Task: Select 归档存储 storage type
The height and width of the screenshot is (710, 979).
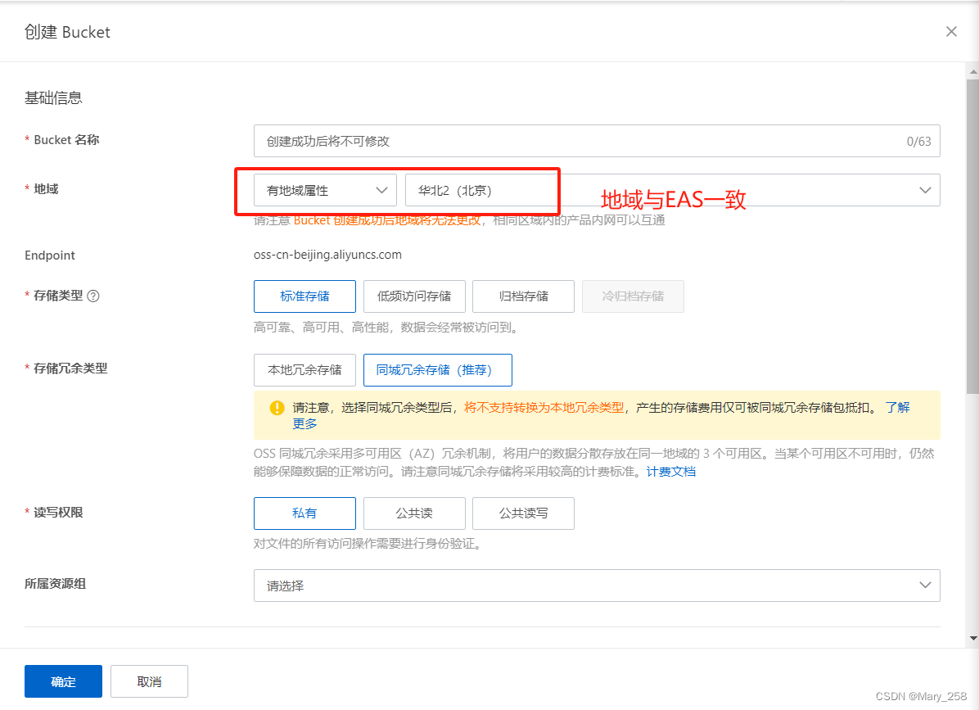Action: [523, 296]
